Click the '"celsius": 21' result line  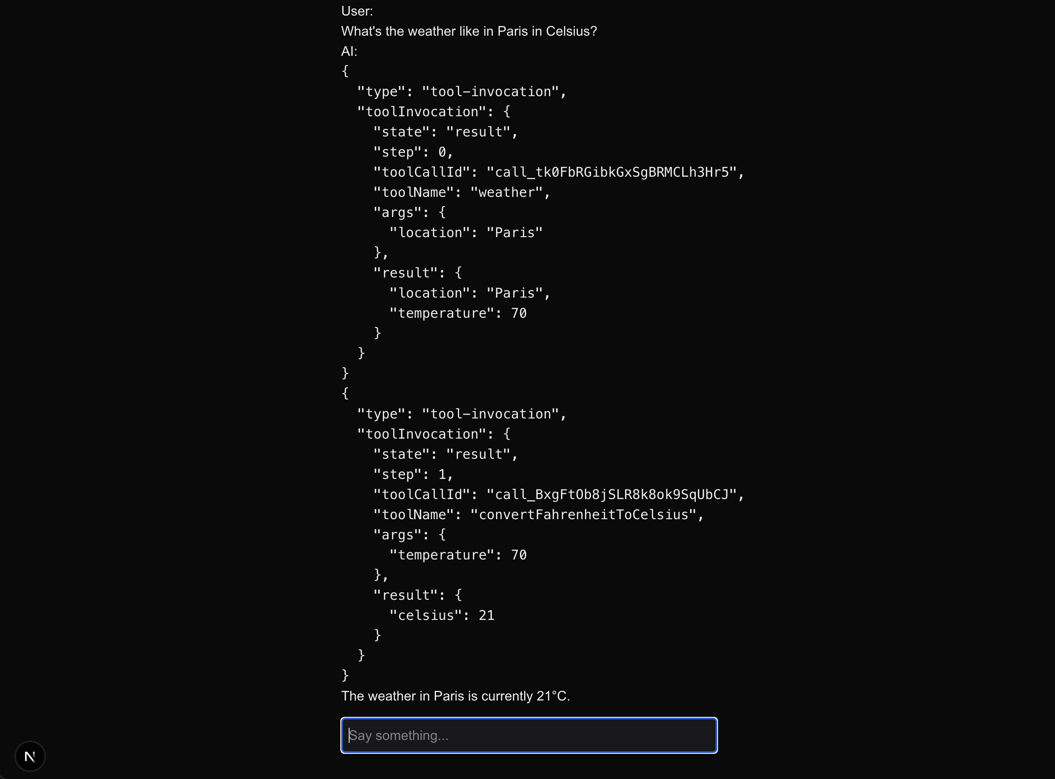442,615
